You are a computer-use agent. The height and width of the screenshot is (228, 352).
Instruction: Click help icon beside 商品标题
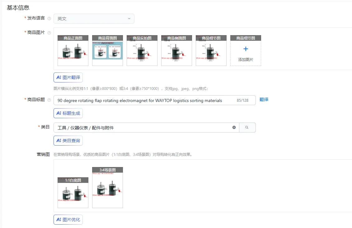point(49,100)
